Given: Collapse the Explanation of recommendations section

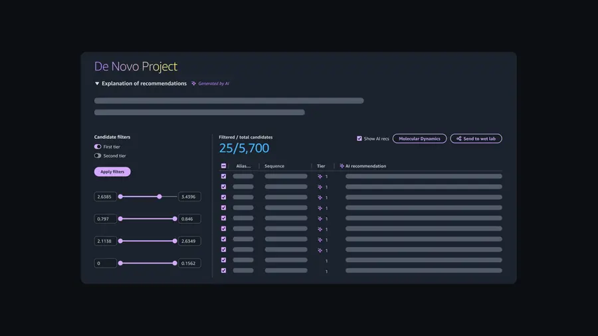Looking at the screenshot, I should [97, 84].
